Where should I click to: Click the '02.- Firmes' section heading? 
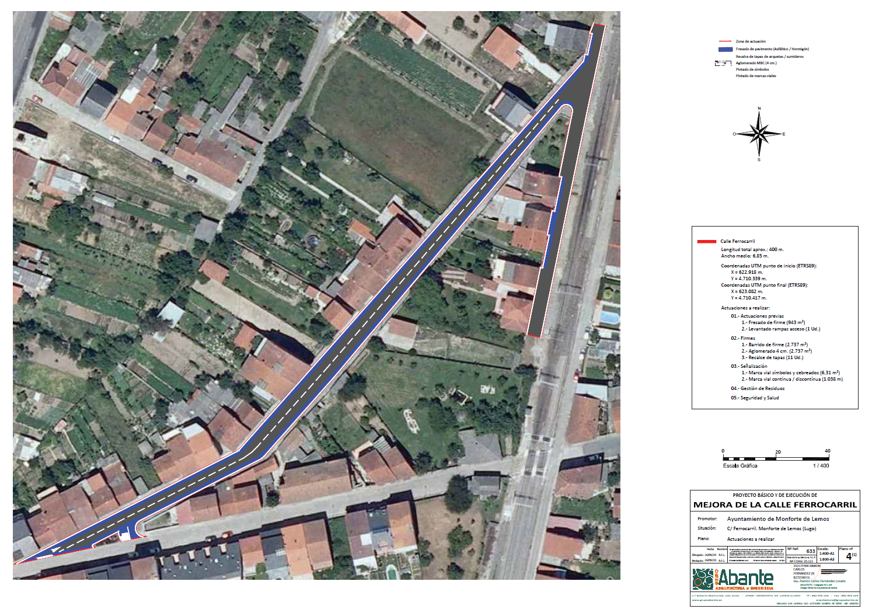pos(743,338)
